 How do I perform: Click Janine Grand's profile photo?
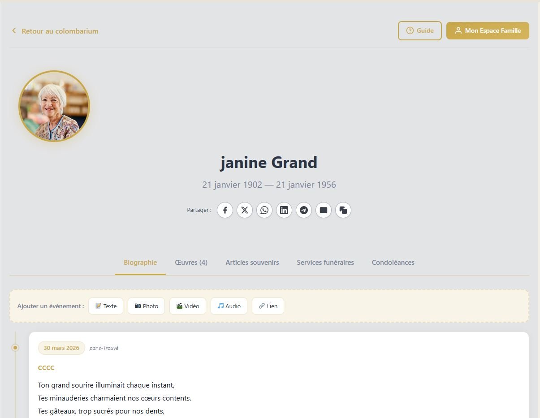pos(54,106)
